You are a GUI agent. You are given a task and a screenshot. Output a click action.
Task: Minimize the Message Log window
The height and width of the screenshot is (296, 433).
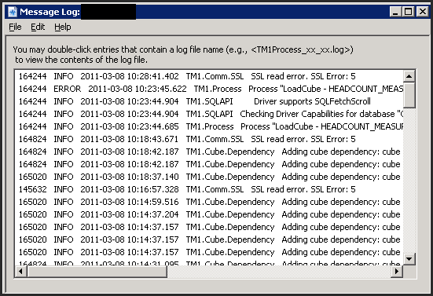(x=395, y=12)
